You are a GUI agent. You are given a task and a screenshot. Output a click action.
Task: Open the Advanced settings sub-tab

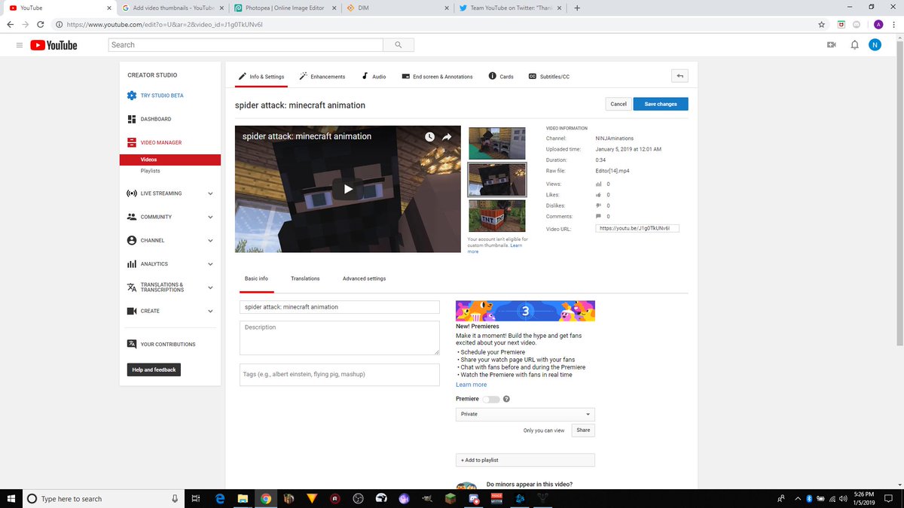(364, 278)
